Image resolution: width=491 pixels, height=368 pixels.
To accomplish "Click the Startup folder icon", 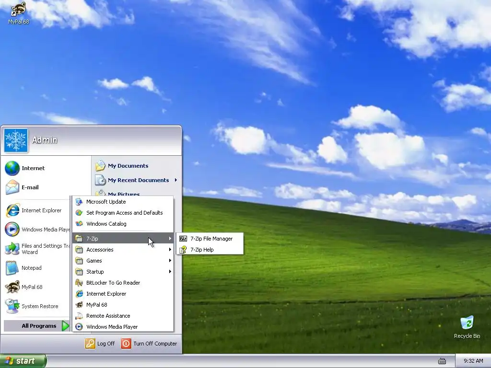I will [x=79, y=271].
